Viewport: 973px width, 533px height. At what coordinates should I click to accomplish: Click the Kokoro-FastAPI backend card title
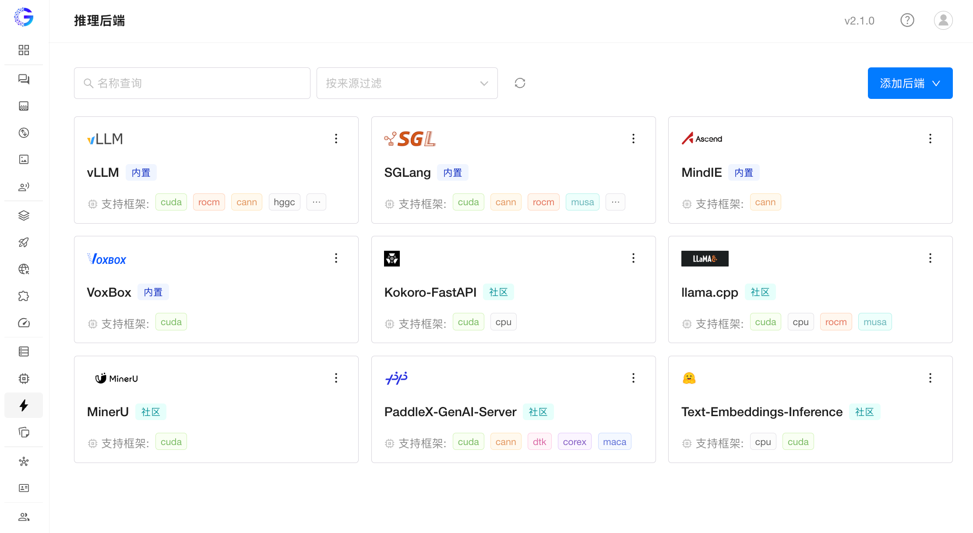pyautogui.click(x=430, y=292)
